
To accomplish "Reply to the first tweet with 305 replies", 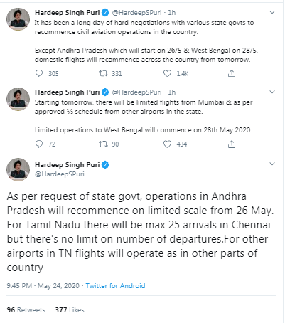I will 39,73.
